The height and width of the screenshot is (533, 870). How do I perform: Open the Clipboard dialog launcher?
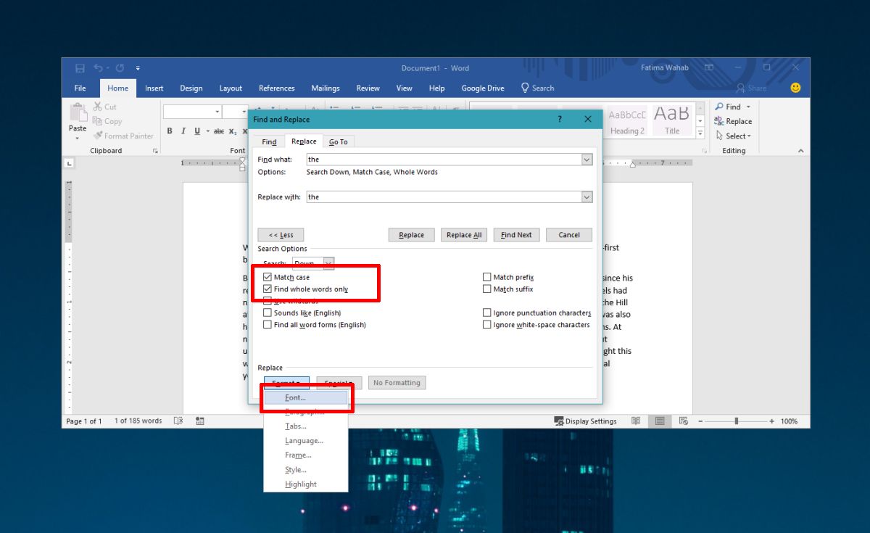pos(155,151)
